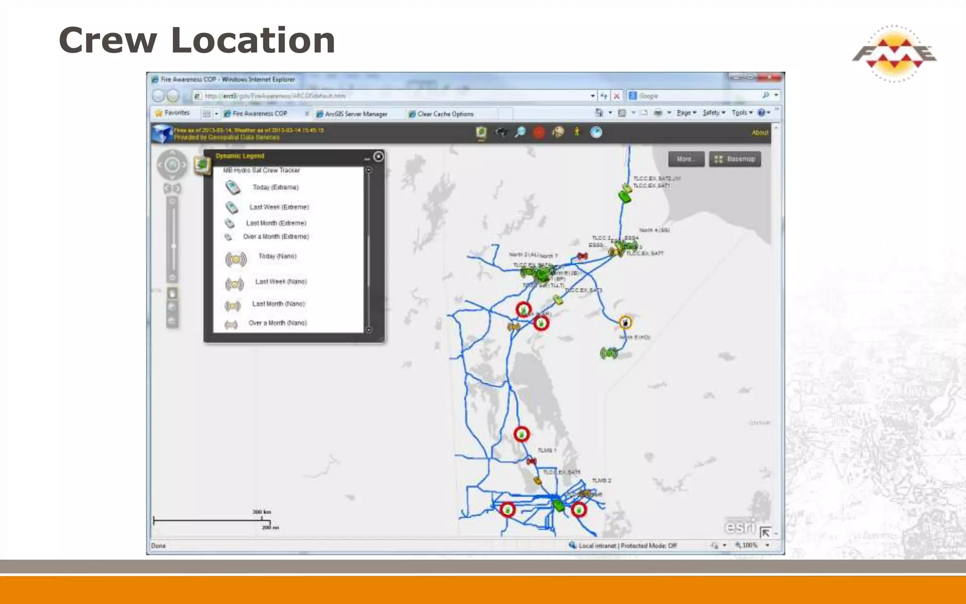Click the blue clock globe icon
This screenshot has height=604, width=966.
point(596,133)
